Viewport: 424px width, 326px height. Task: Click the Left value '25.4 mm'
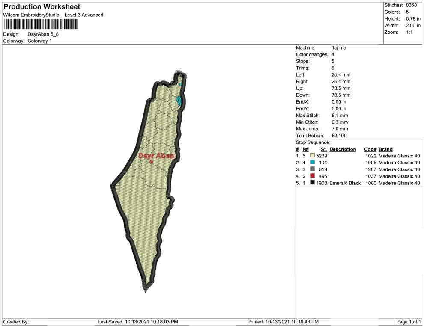pos(341,75)
